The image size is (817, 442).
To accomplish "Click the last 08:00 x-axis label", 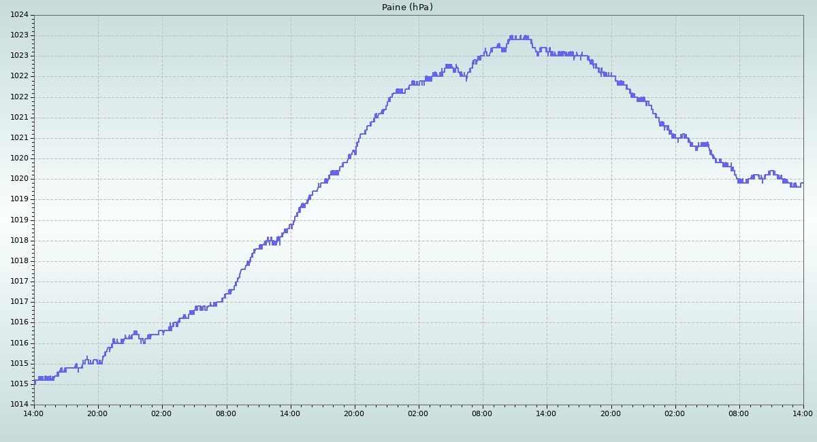I will tap(739, 413).
